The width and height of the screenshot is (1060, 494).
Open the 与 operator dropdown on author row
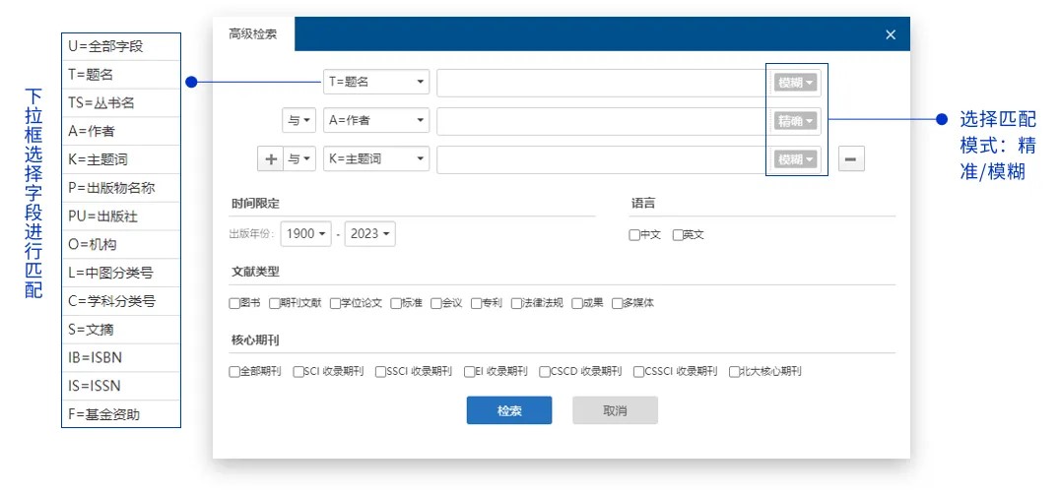(299, 121)
